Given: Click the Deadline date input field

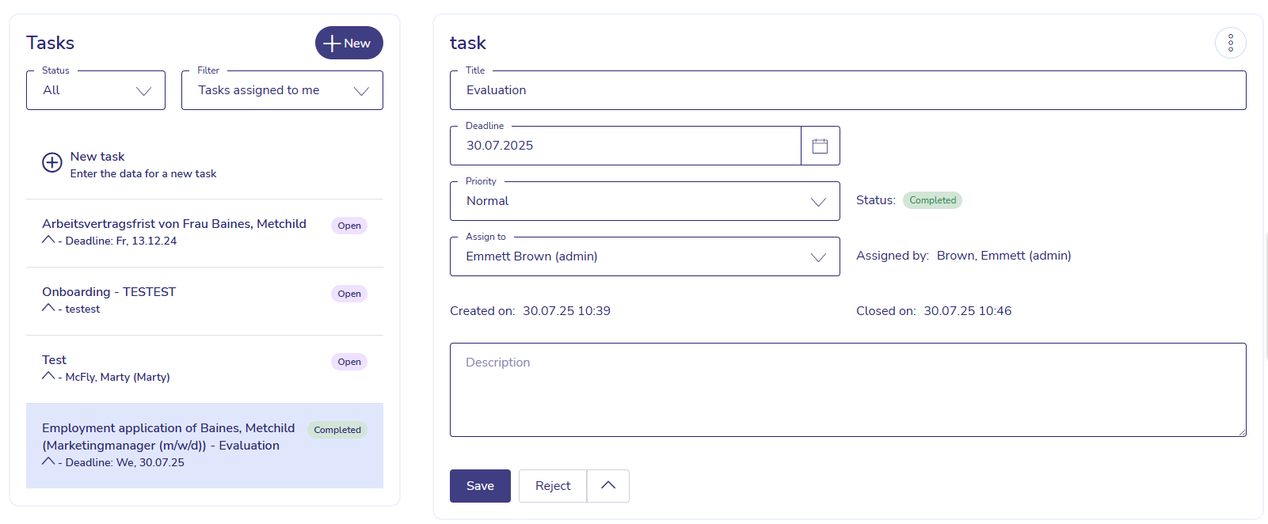Looking at the screenshot, I should [625, 146].
